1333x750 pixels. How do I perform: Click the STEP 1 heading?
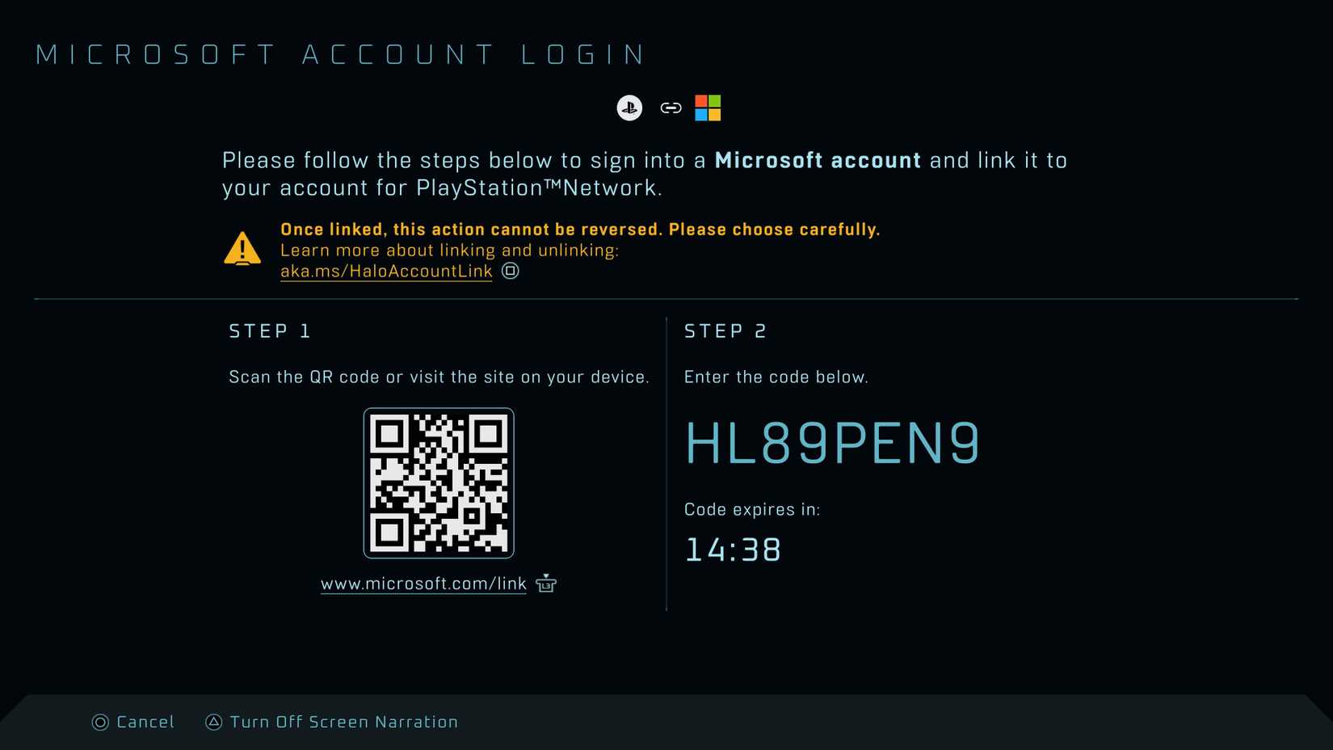point(270,331)
